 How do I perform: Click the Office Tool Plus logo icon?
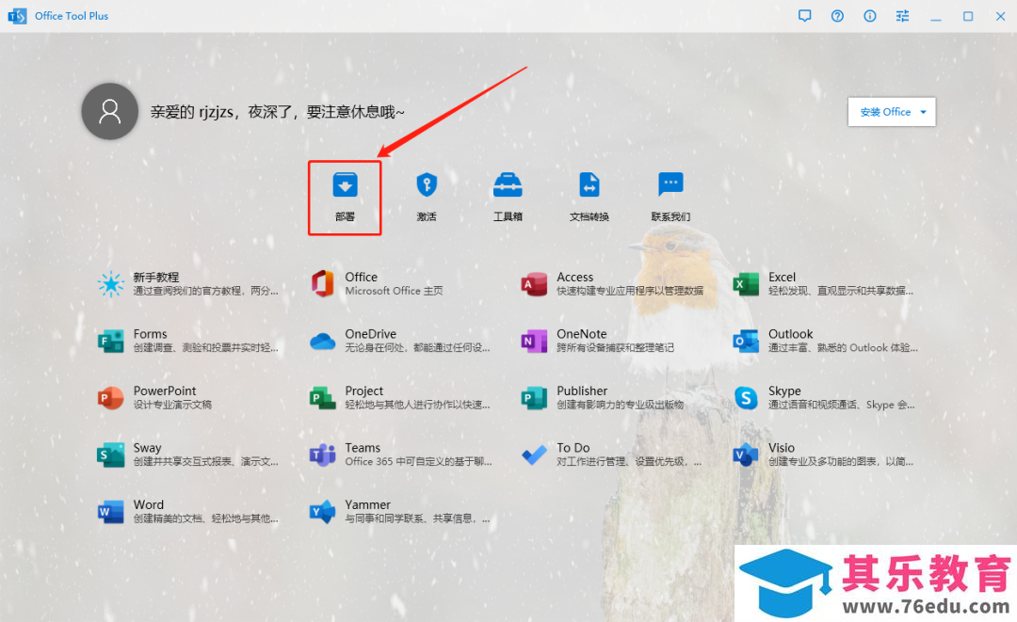click(18, 16)
